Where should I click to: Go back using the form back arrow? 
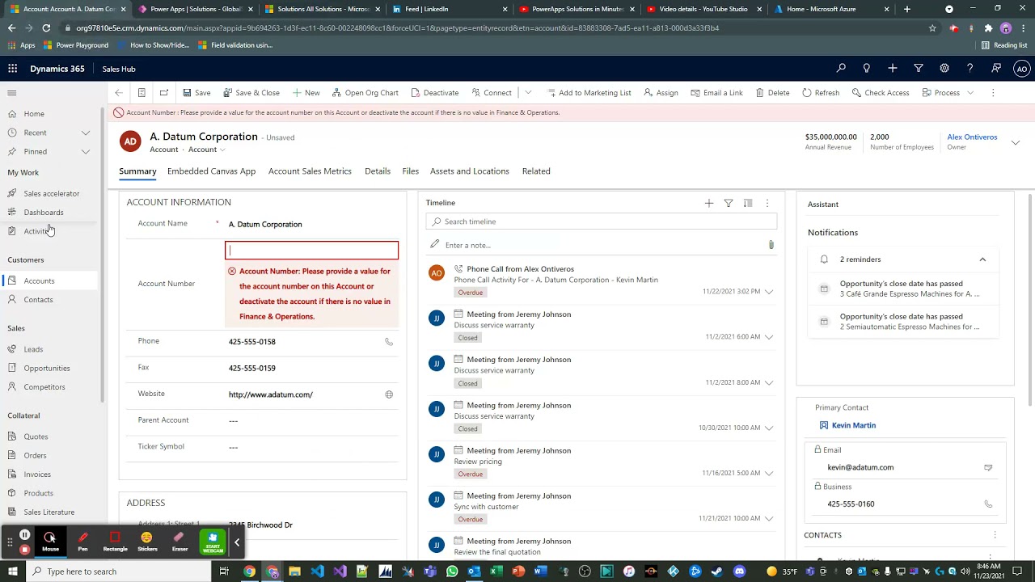[119, 93]
